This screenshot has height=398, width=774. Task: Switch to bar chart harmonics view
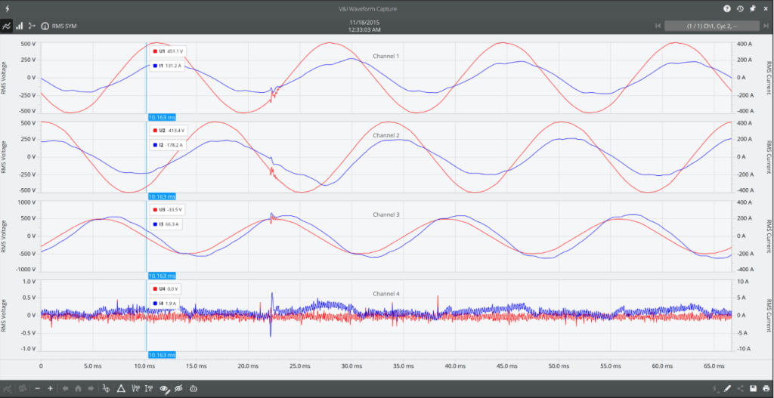tap(19, 26)
